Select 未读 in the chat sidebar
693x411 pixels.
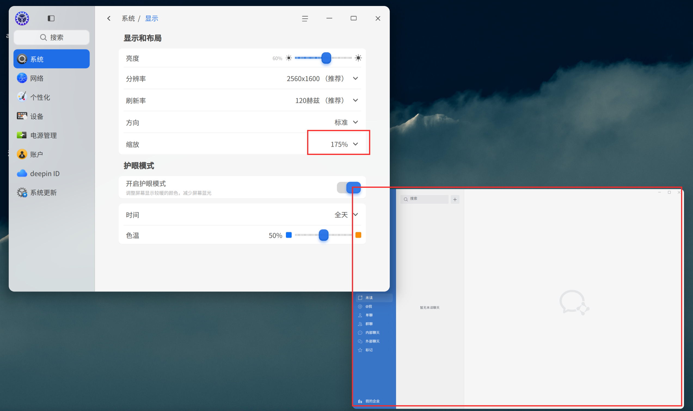coord(374,298)
